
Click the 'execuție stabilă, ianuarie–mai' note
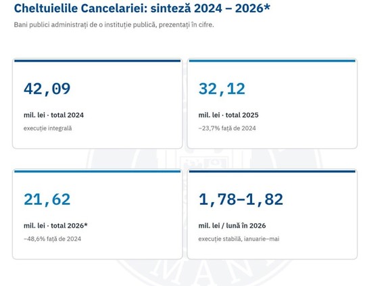coord(239,239)
